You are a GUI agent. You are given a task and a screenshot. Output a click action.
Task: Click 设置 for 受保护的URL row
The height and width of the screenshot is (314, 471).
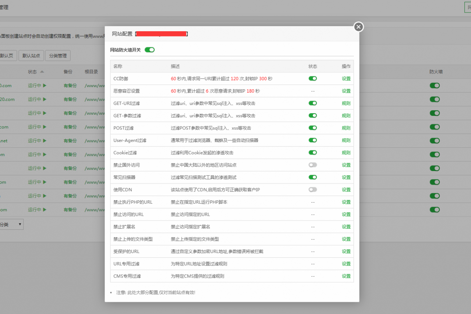click(346, 251)
